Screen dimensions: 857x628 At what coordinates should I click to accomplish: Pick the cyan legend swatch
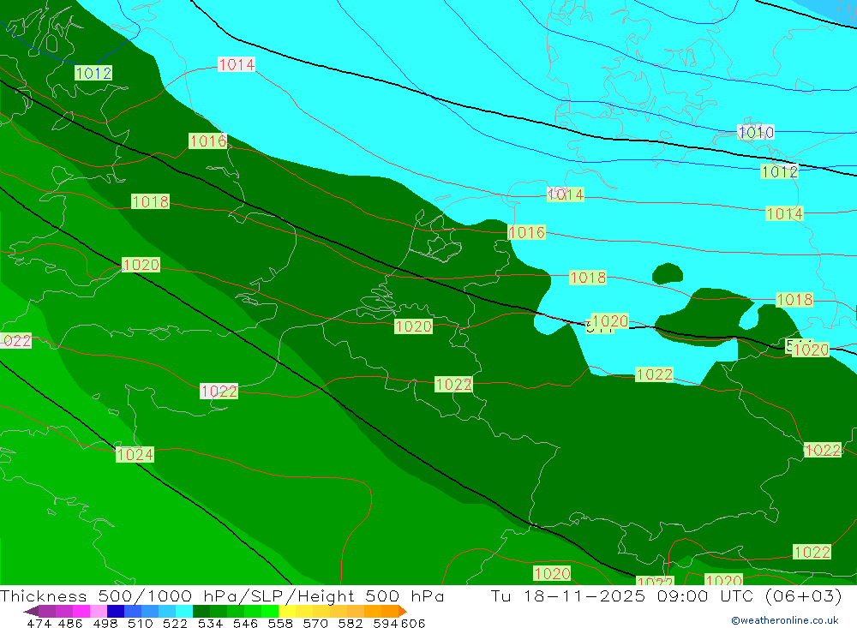click(184, 611)
